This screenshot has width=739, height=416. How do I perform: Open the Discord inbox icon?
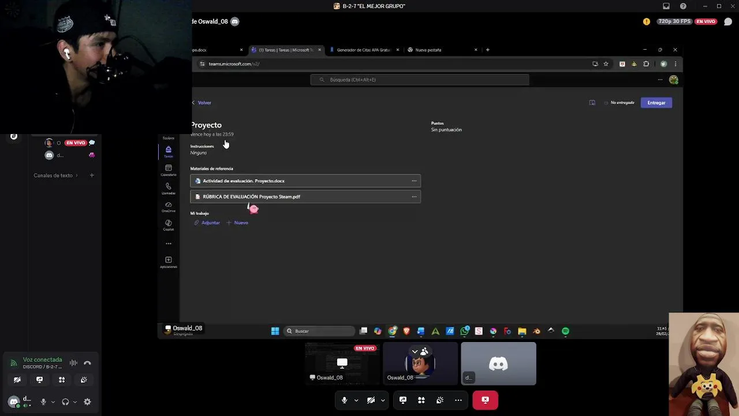[x=666, y=6]
